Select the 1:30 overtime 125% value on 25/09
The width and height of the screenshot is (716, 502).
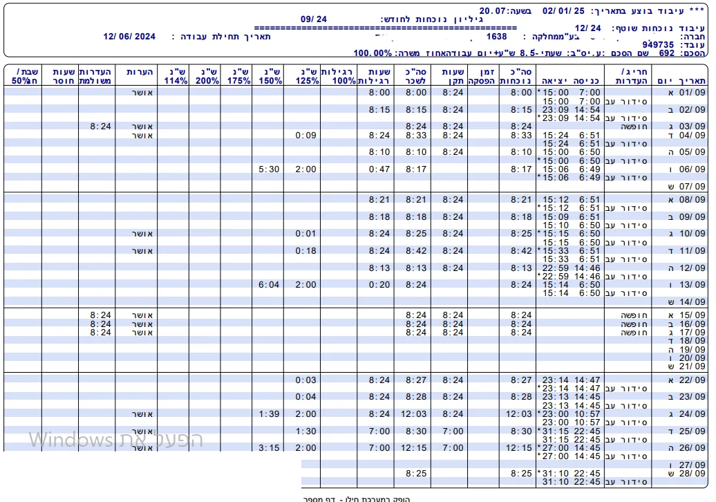coord(305,431)
